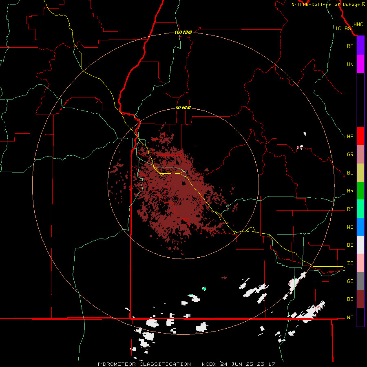Click the '100 NMI' range ring label
367x367 pixels.
[x=183, y=32]
